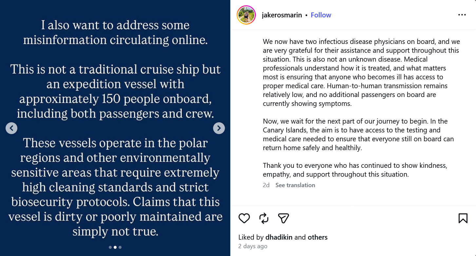Open jakerosmarin's profile picture

[x=246, y=15]
